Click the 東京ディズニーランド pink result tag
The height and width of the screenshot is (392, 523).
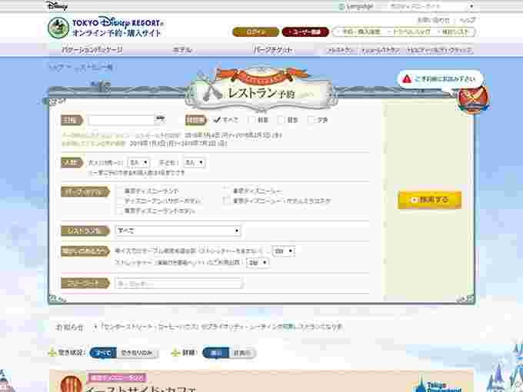[x=116, y=378]
